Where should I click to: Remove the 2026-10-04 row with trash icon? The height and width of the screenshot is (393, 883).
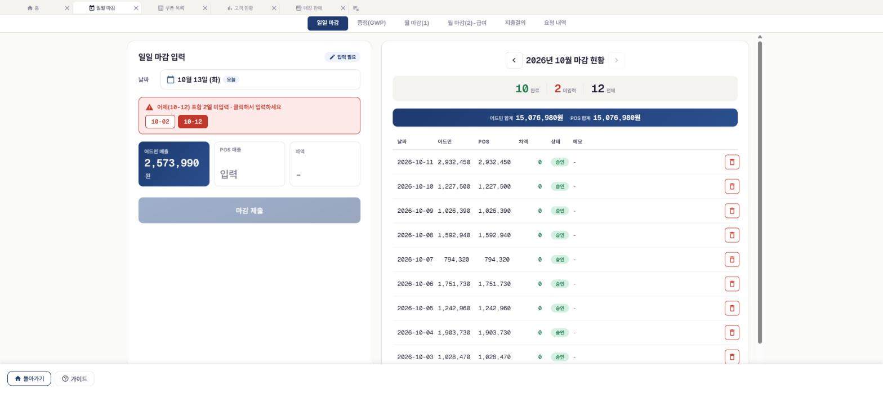pyautogui.click(x=732, y=333)
